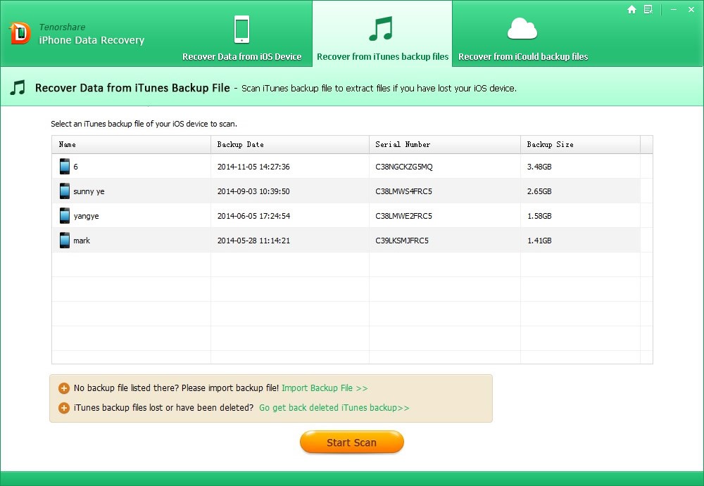
Task: Click phone icon beside backup named 6
Action: click(x=65, y=167)
